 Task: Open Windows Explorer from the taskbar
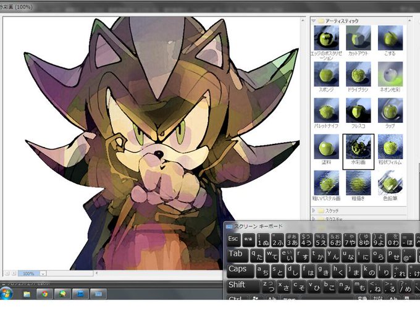point(27,294)
